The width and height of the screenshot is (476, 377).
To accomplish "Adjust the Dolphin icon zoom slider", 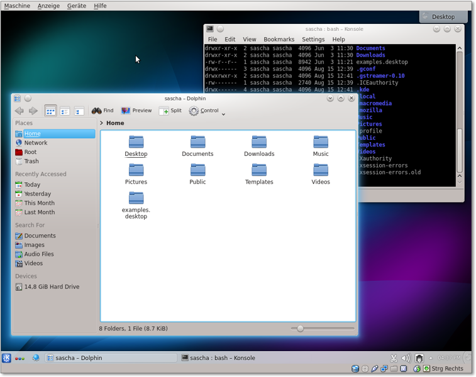I will point(301,329).
